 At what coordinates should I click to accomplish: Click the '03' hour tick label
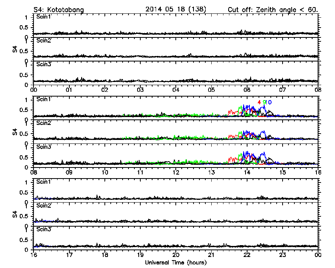pyautogui.click(x=140, y=90)
